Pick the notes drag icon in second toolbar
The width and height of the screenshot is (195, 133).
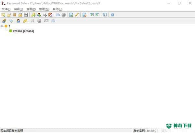pyautogui.click(x=32, y=21)
